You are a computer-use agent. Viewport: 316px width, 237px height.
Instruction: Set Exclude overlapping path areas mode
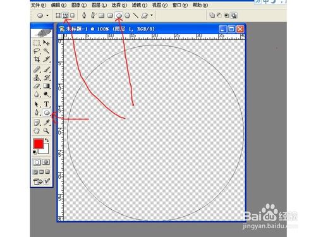pos(234,15)
